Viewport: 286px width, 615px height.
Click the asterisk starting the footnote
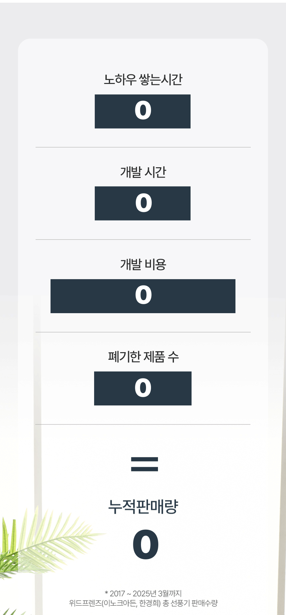tap(106, 593)
